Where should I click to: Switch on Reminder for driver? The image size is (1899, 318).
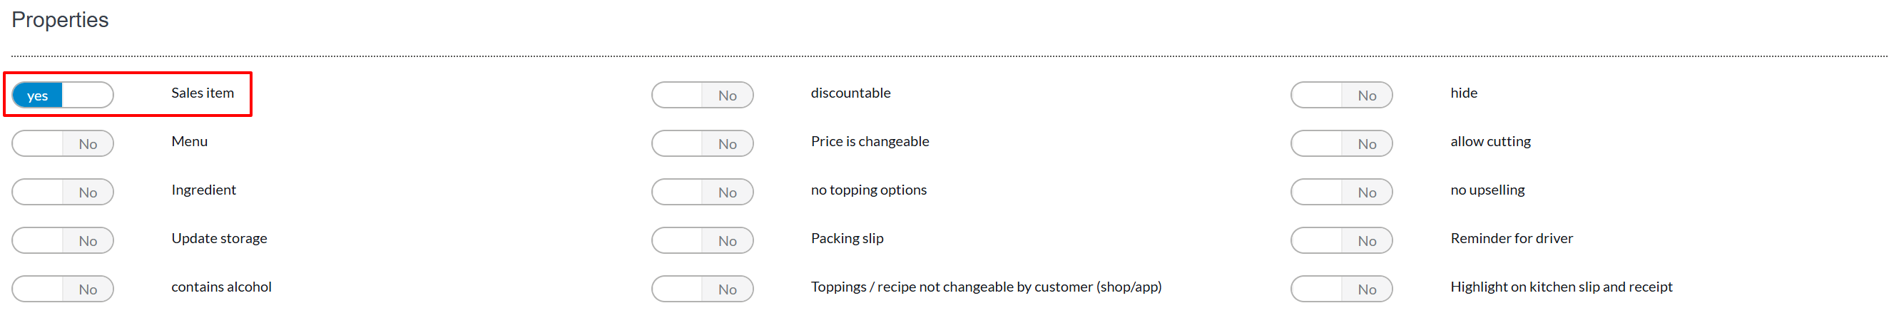[1341, 241]
